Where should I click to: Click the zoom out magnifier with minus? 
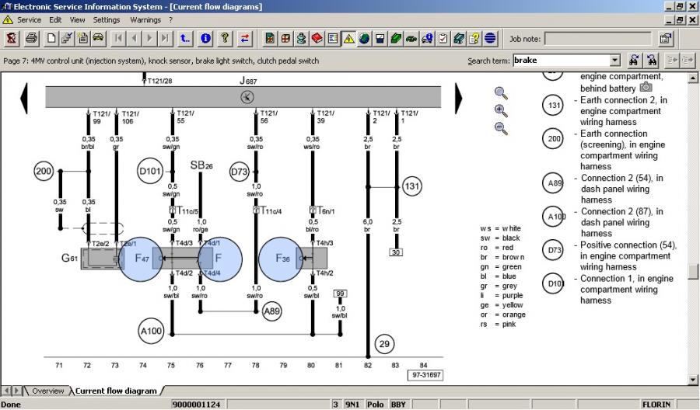(x=501, y=129)
